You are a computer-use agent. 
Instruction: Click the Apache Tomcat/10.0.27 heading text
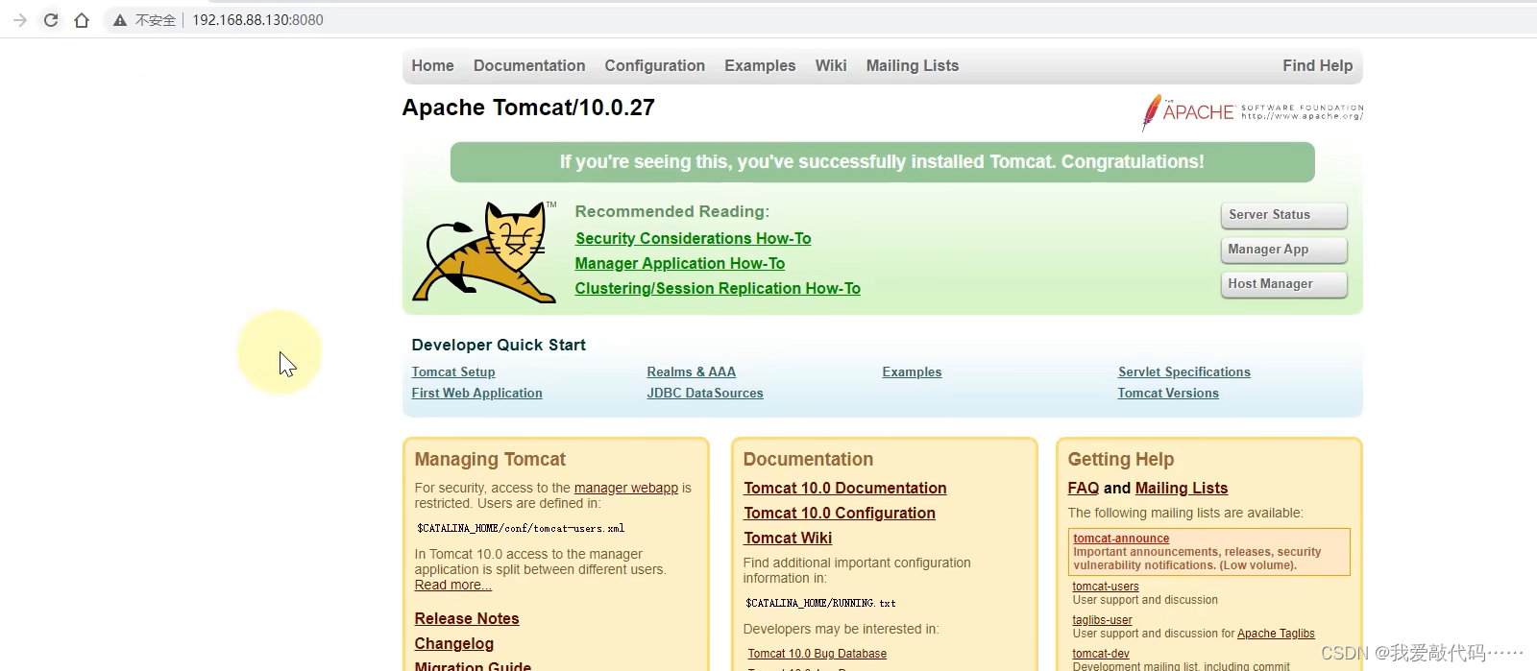click(x=528, y=108)
